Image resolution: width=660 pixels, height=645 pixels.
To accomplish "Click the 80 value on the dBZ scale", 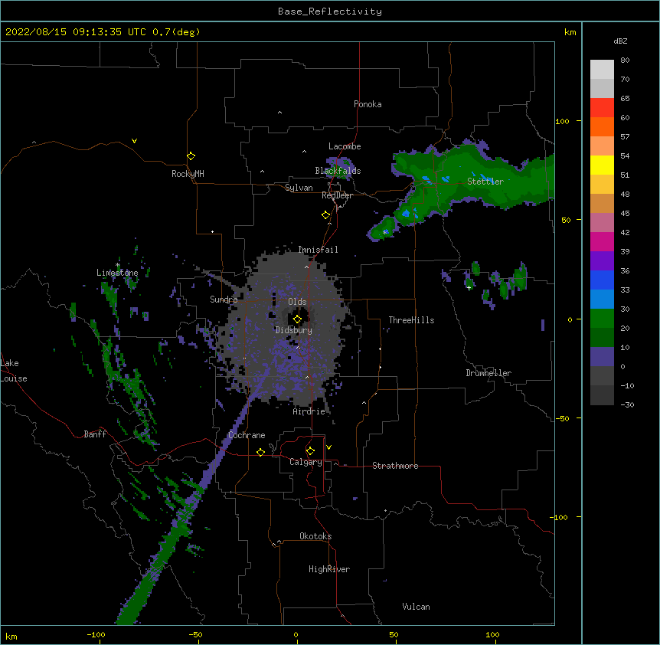I will 625,61.
